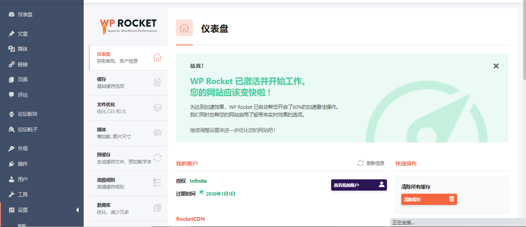Screen dimensions: 526x227
Task: Click the Infinite license value
Action: click(198, 181)
